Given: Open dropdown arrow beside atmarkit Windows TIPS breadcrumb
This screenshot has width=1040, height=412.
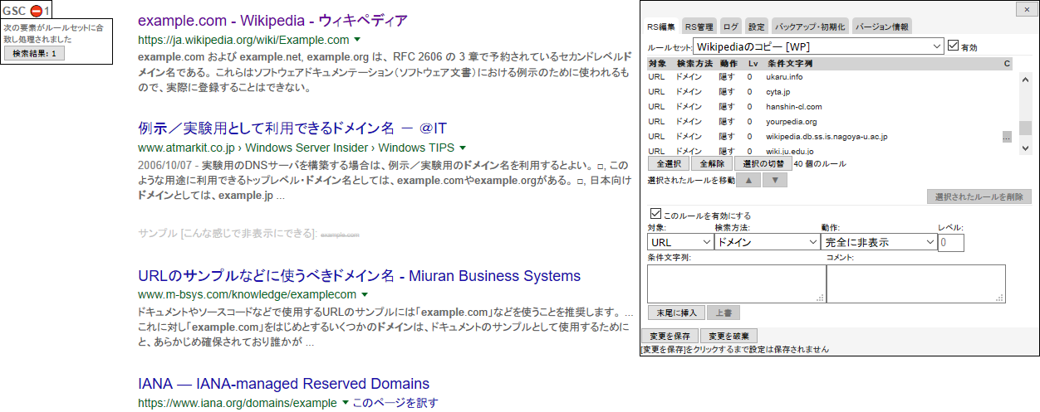Looking at the screenshot, I should coord(464,147).
